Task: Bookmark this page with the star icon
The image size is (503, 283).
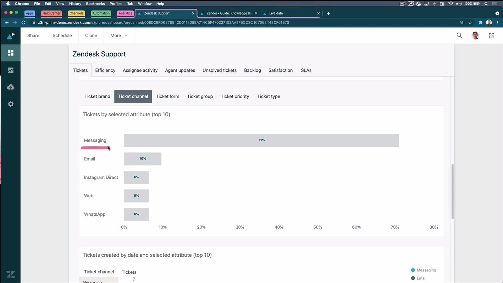Action: click(x=470, y=22)
